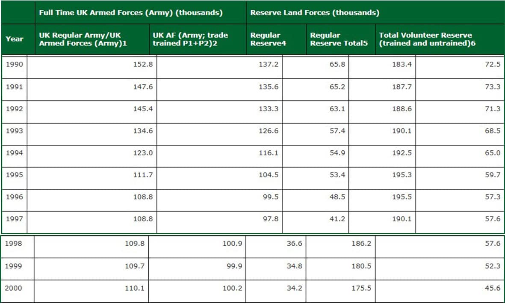The width and height of the screenshot is (505, 304).
Task: Click the value "65.2"
Action: tap(337, 87)
